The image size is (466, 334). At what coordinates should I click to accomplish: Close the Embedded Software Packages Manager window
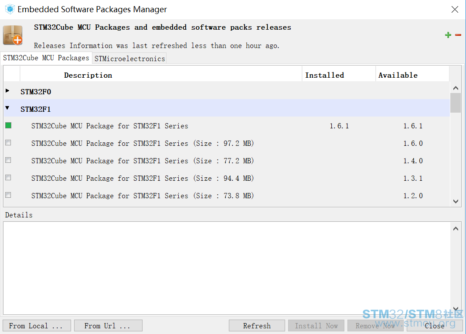[x=455, y=10]
